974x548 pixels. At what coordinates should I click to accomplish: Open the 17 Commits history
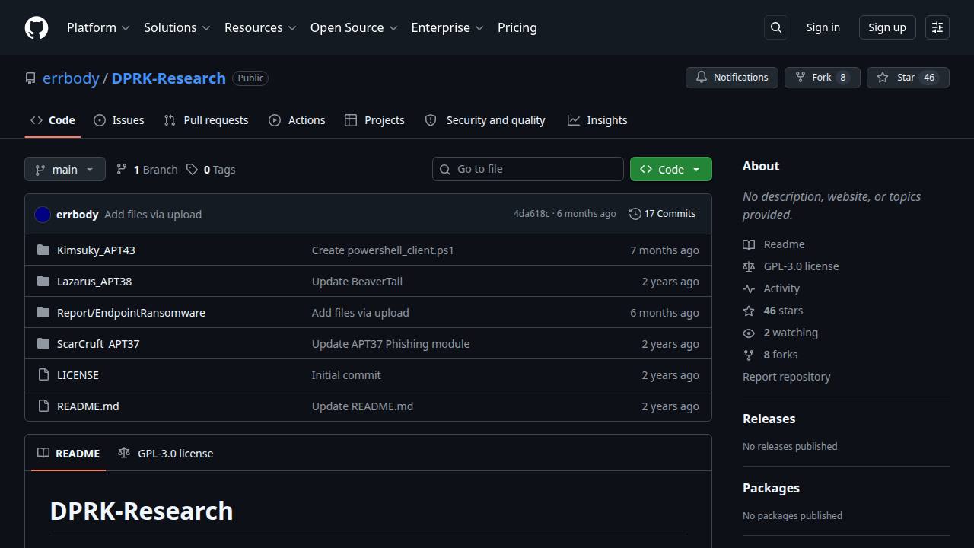pyautogui.click(x=662, y=214)
